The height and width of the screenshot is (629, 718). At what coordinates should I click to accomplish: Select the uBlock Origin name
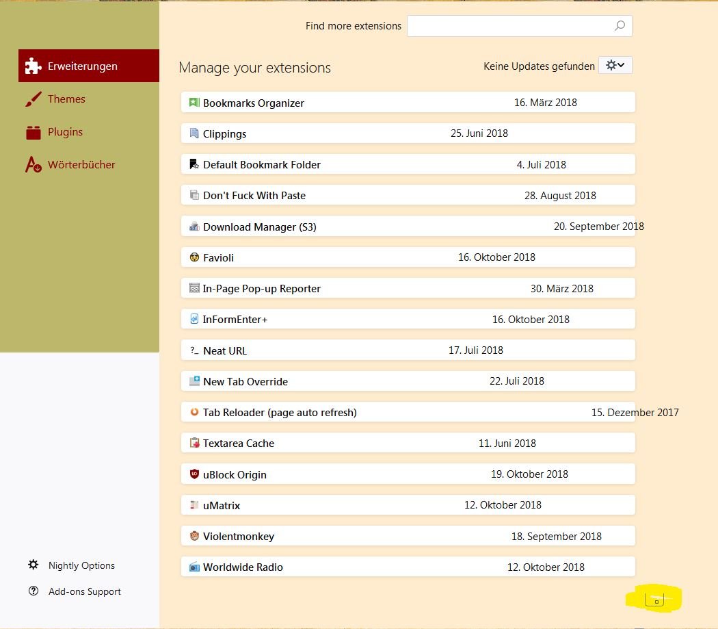(235, 475)
